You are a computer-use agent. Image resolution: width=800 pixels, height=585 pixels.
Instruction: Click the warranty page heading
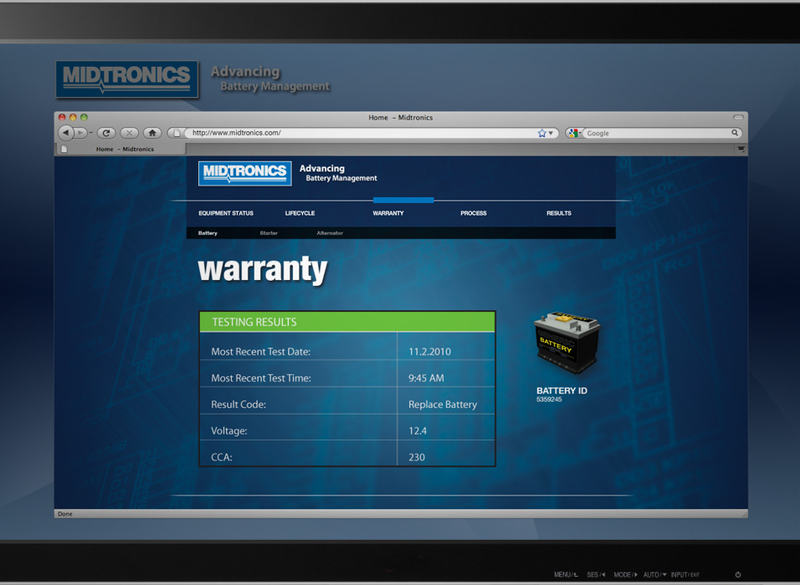pos(262,270)
